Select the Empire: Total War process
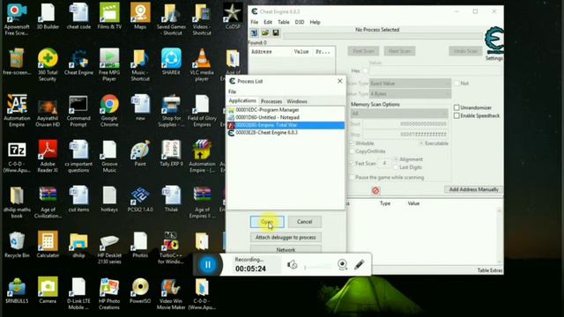This screenshot has height=317, width=564. (x=286, y=125)
